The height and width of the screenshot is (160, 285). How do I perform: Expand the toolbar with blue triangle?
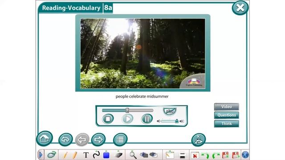(x=41, y=155)
